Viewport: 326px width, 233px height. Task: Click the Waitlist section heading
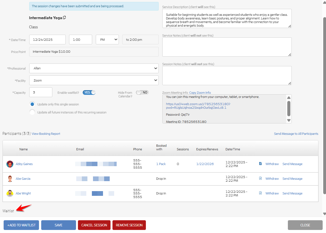(x=8, y=211)
